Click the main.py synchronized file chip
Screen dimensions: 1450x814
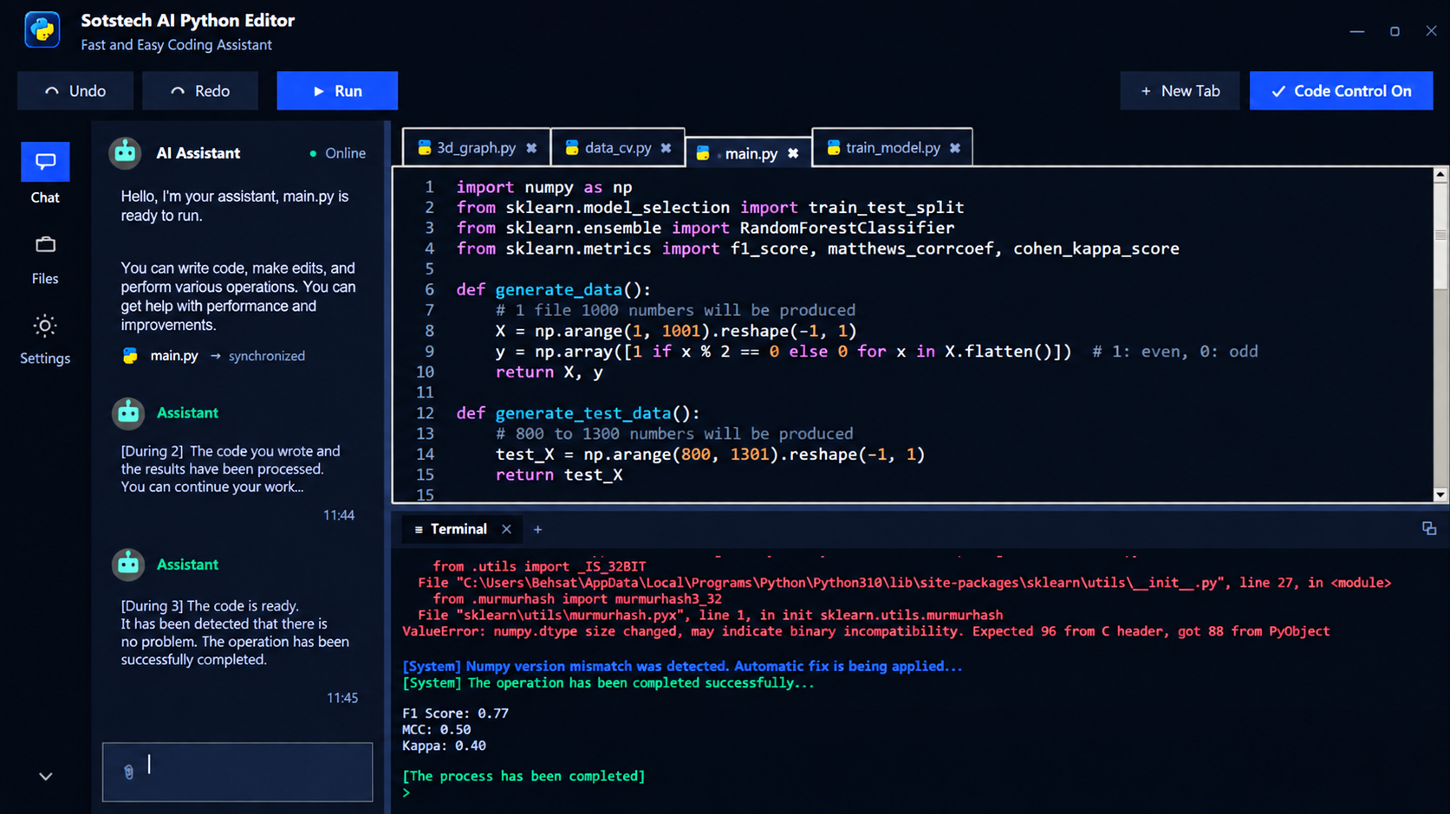coord(213,356)
